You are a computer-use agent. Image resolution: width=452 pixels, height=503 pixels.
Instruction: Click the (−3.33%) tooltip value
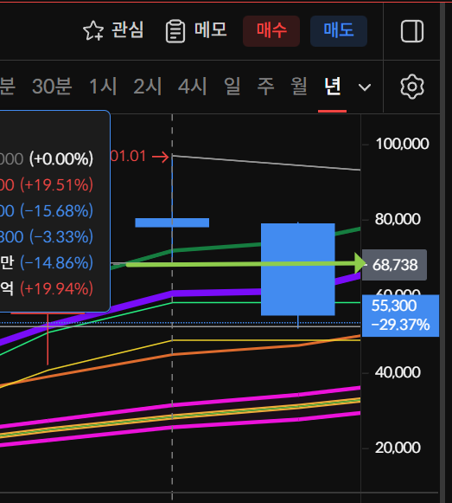[x=61, y=237]
